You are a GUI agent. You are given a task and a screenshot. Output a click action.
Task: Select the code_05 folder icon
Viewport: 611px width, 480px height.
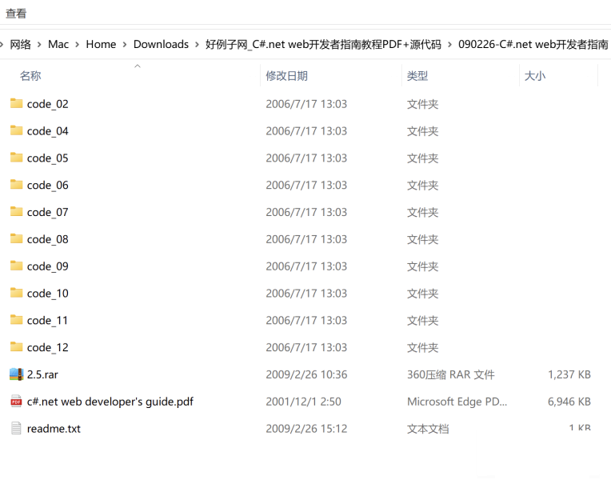[16, 158]
